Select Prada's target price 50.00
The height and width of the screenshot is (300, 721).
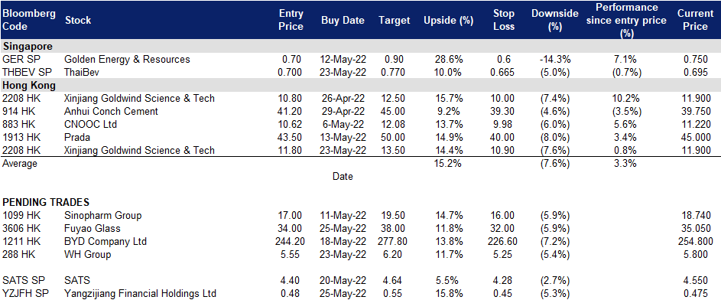(395, 137)
